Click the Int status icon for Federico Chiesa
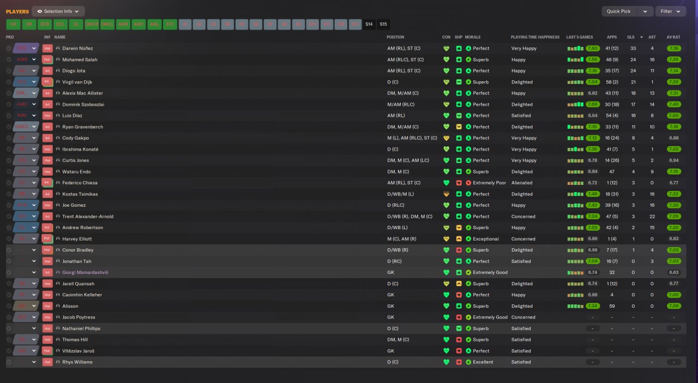Viewport: 698px width, 383px height. click(x=47, y=183)
